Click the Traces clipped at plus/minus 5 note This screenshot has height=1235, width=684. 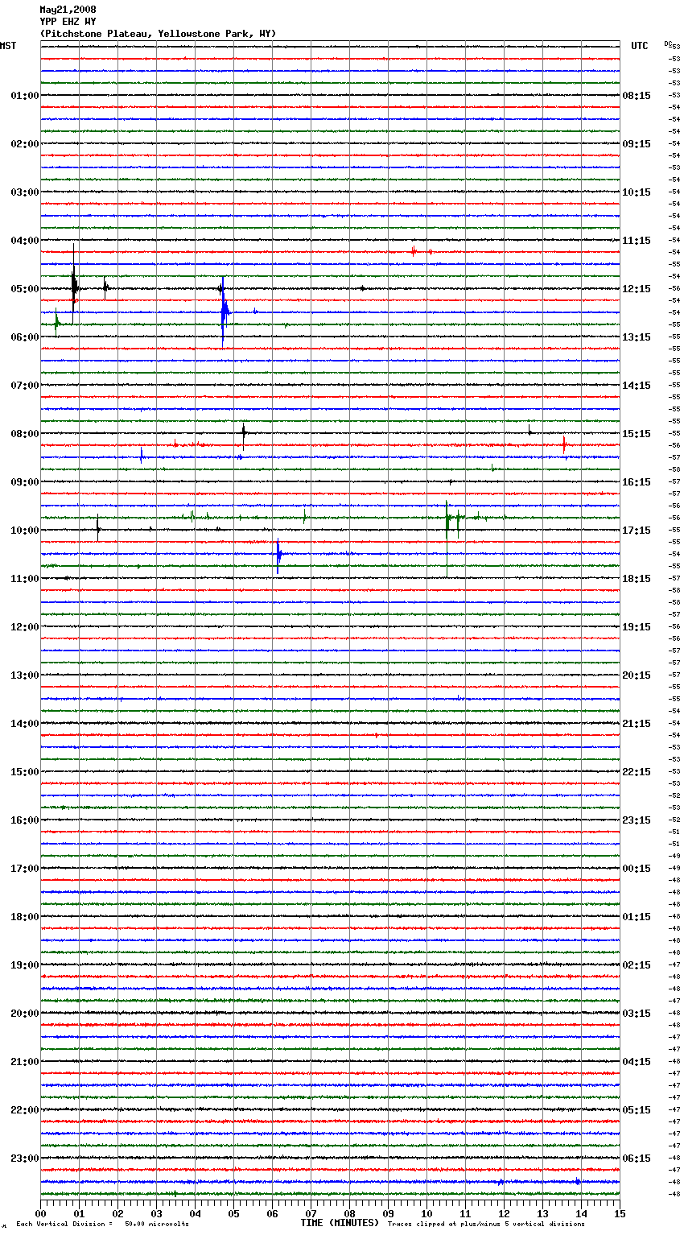pos(486,1225)
